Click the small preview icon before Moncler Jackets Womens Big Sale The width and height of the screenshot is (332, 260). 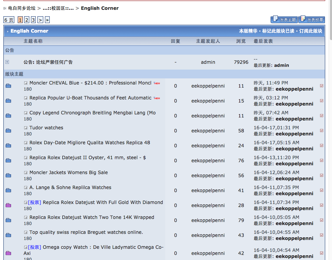(26, 173)
